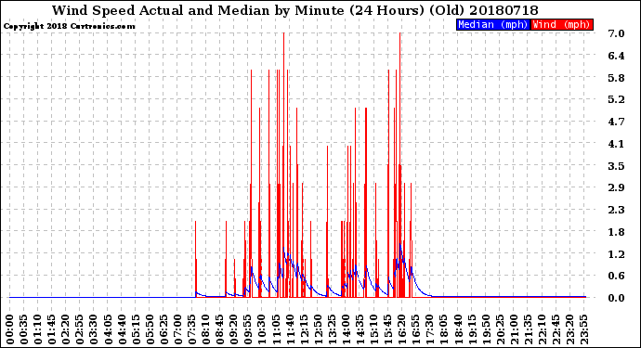The height and width of the screenshot is (348, 641).
Task: Click the chart title text
Action: [x=295, y=10]
